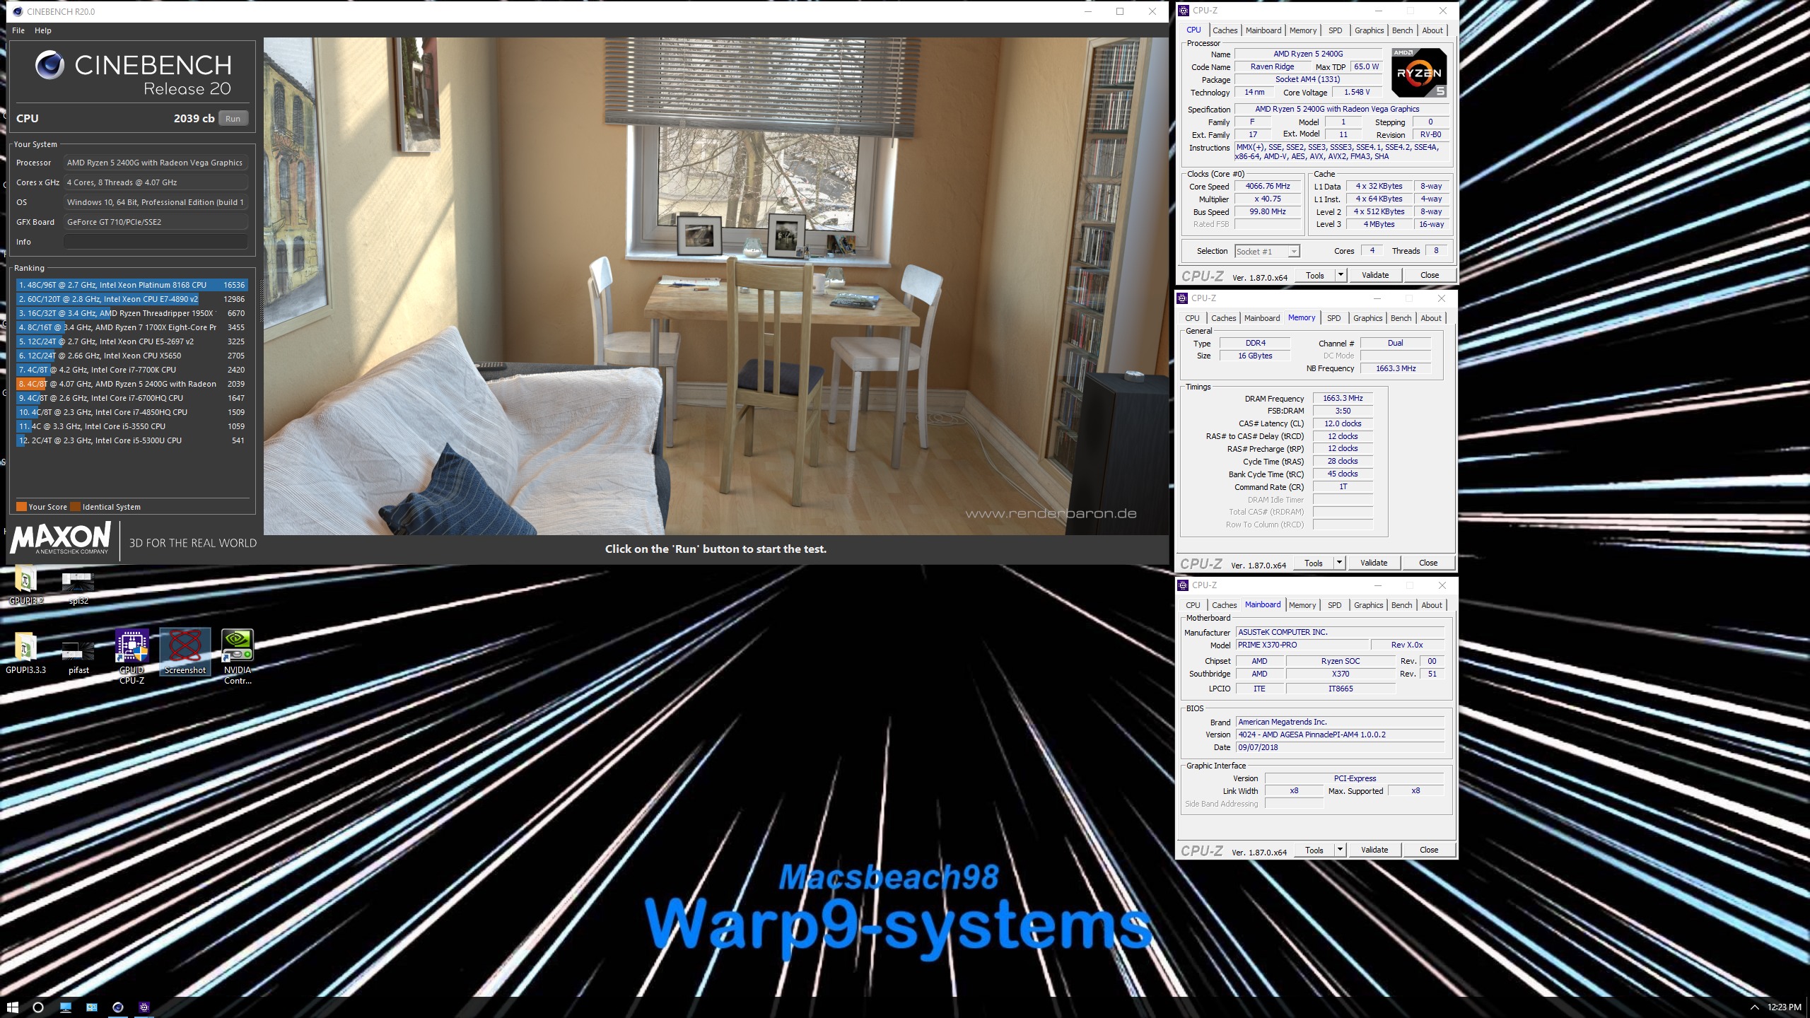Select the AMD Ryzen Threadripper 1950X ranking row

(132, 313)
